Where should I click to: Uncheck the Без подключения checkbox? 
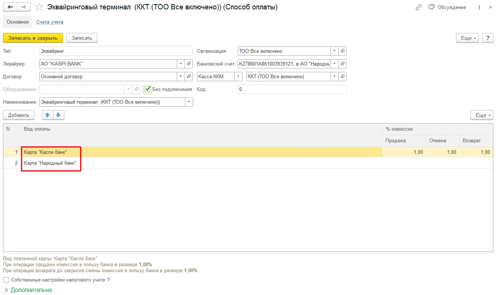147,89
